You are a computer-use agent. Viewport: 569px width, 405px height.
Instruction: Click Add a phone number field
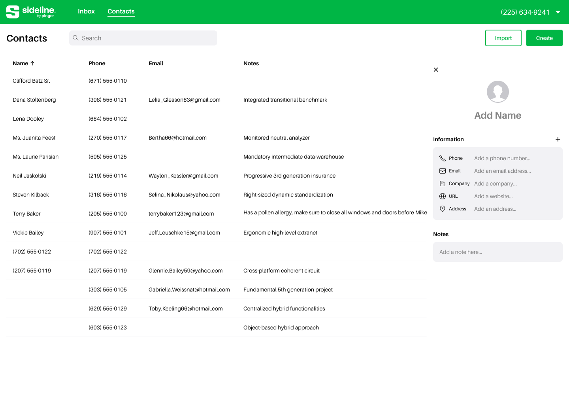click(x=502, y=158)
